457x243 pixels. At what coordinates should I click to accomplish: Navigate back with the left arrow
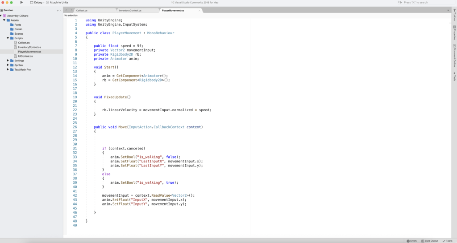point(66,10)
